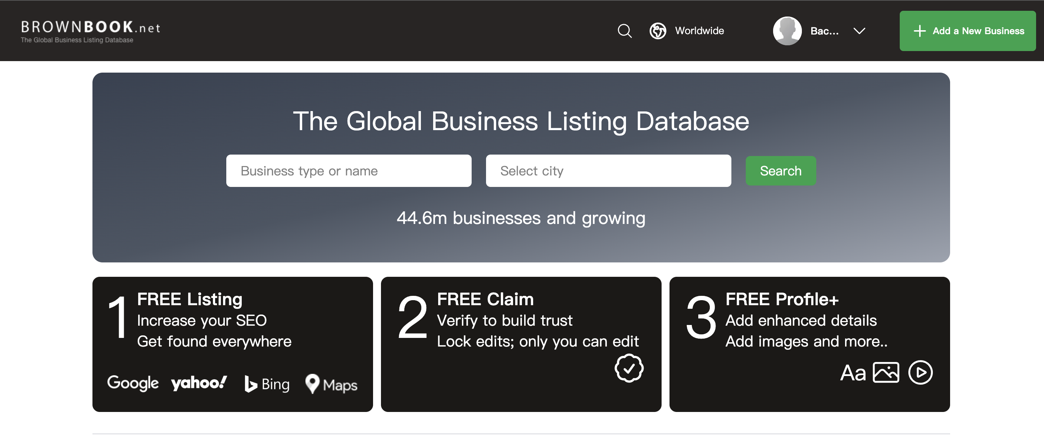
Task: Click the yahoo! logo in FREE Listing card
Action: 199,383
